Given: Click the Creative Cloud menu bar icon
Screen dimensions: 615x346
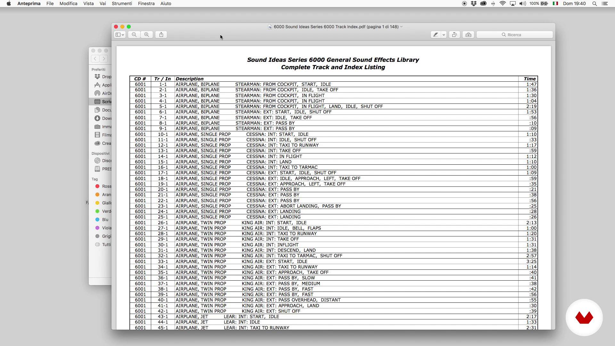Looking at the screenshot, I should click(483, 4).
